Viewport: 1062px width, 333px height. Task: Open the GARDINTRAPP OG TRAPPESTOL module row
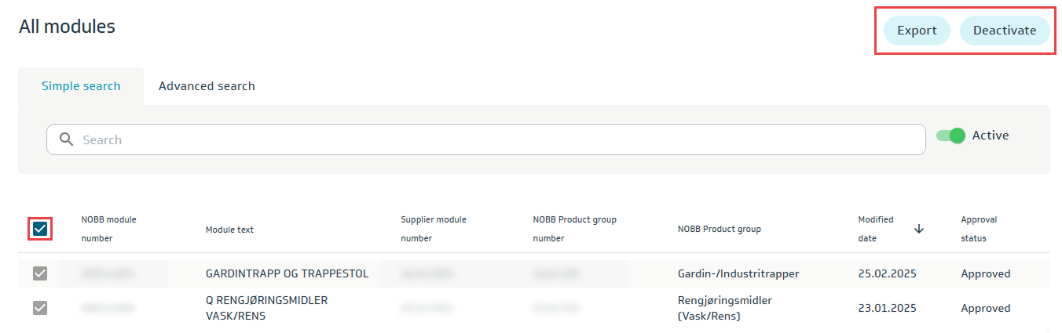pos(286,273)
